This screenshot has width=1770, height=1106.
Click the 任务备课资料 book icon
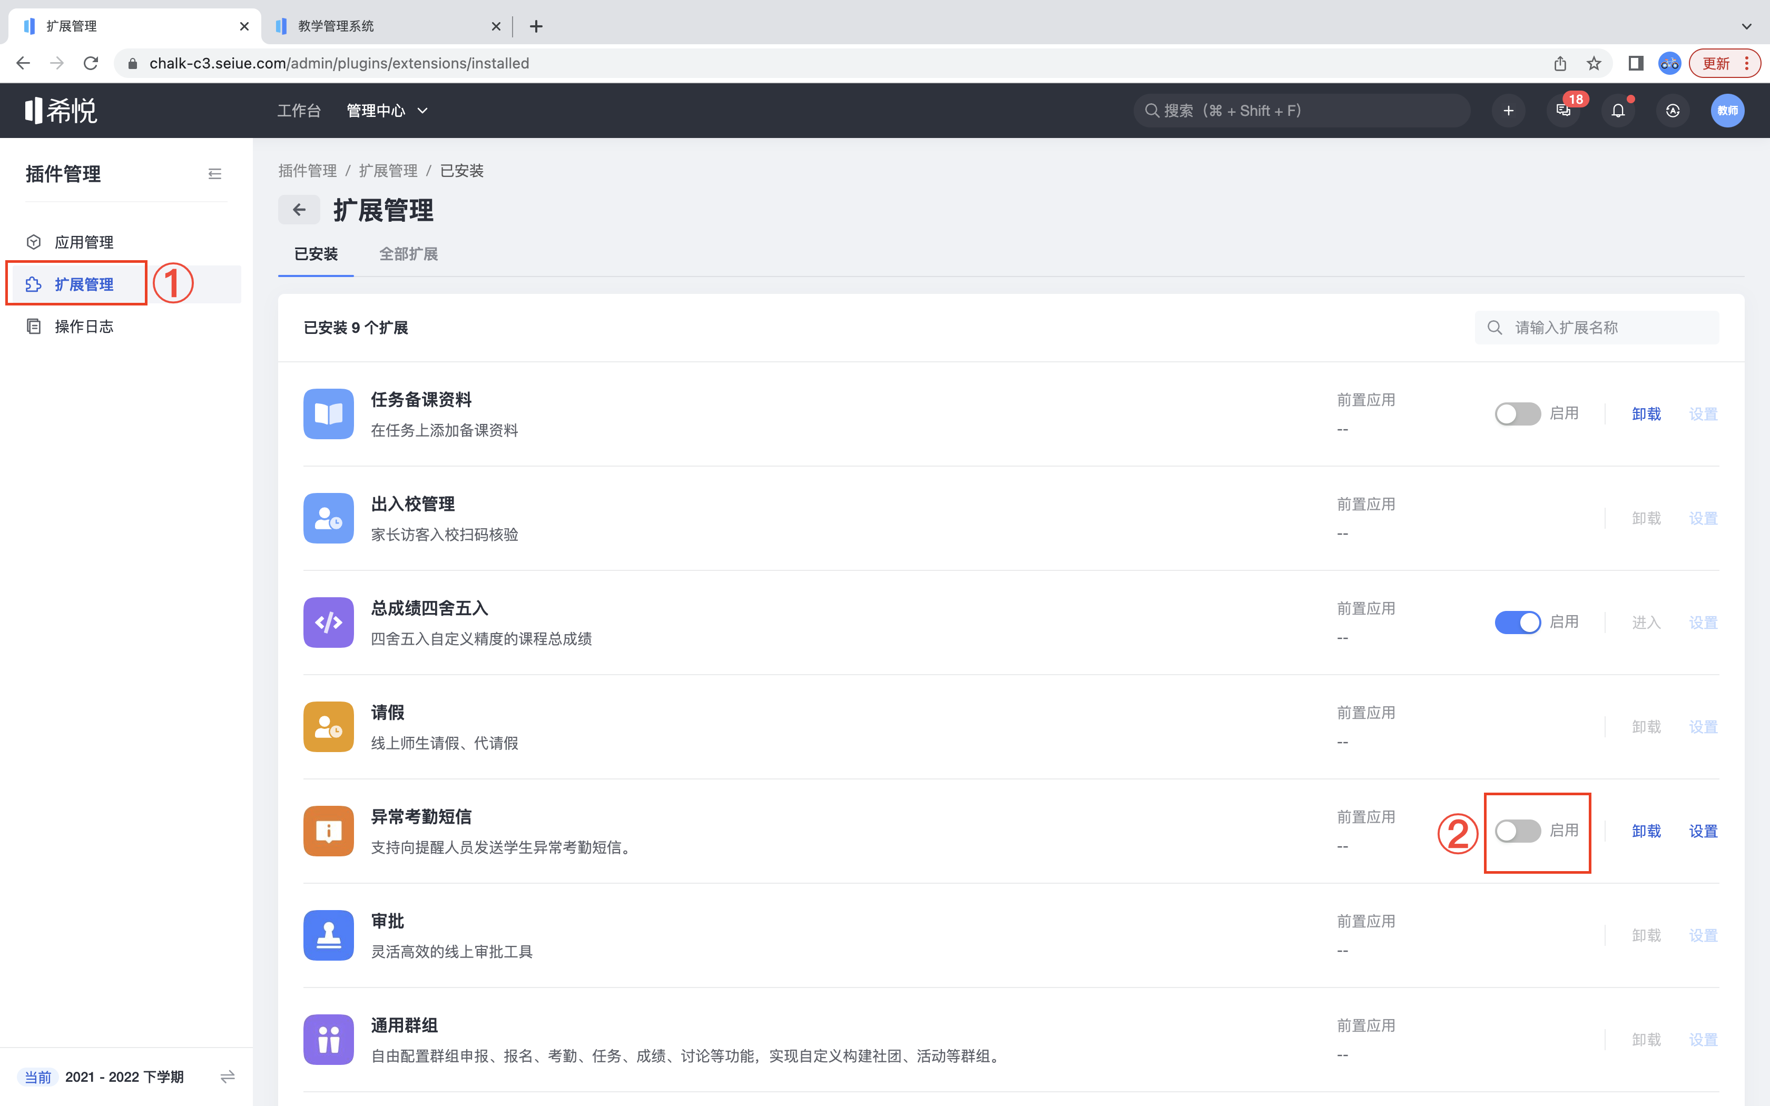coord(328,414)
